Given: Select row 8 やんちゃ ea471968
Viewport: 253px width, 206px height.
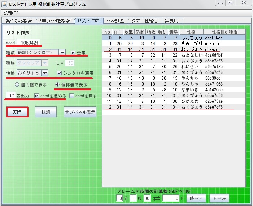Looking at the screenshot, I should click(x=174, y=84).
